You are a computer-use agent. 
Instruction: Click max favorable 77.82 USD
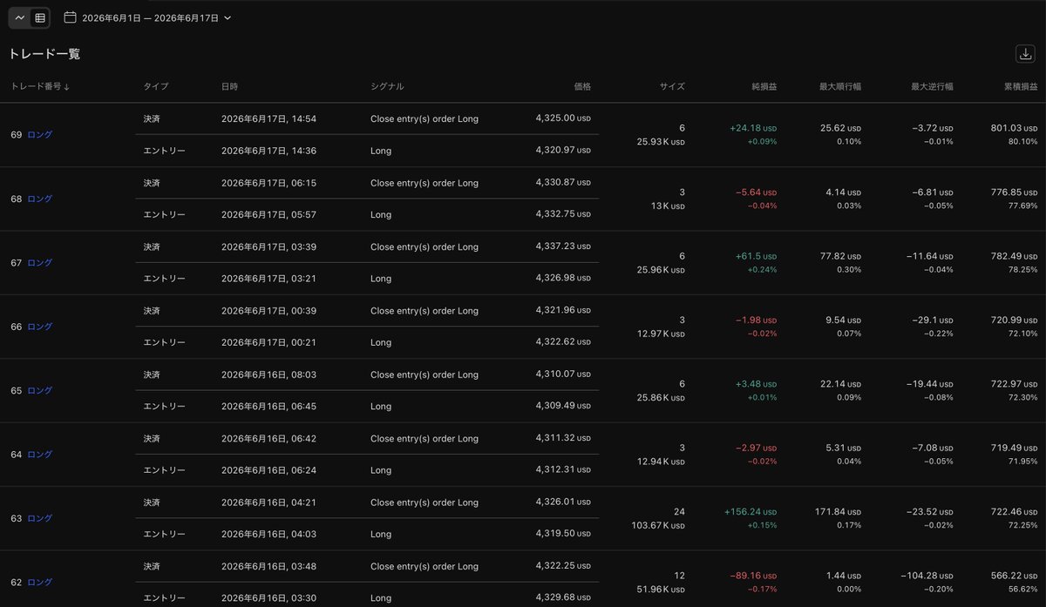pos(840,255)
